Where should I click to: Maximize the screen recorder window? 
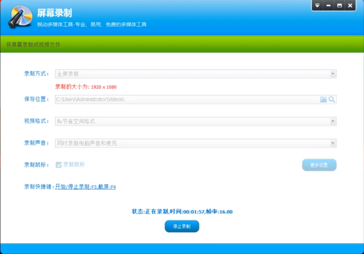339,5
